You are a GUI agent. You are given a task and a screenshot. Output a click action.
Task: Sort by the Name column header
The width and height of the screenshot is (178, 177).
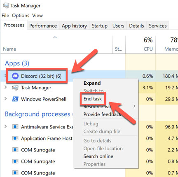tap(9, 49)
